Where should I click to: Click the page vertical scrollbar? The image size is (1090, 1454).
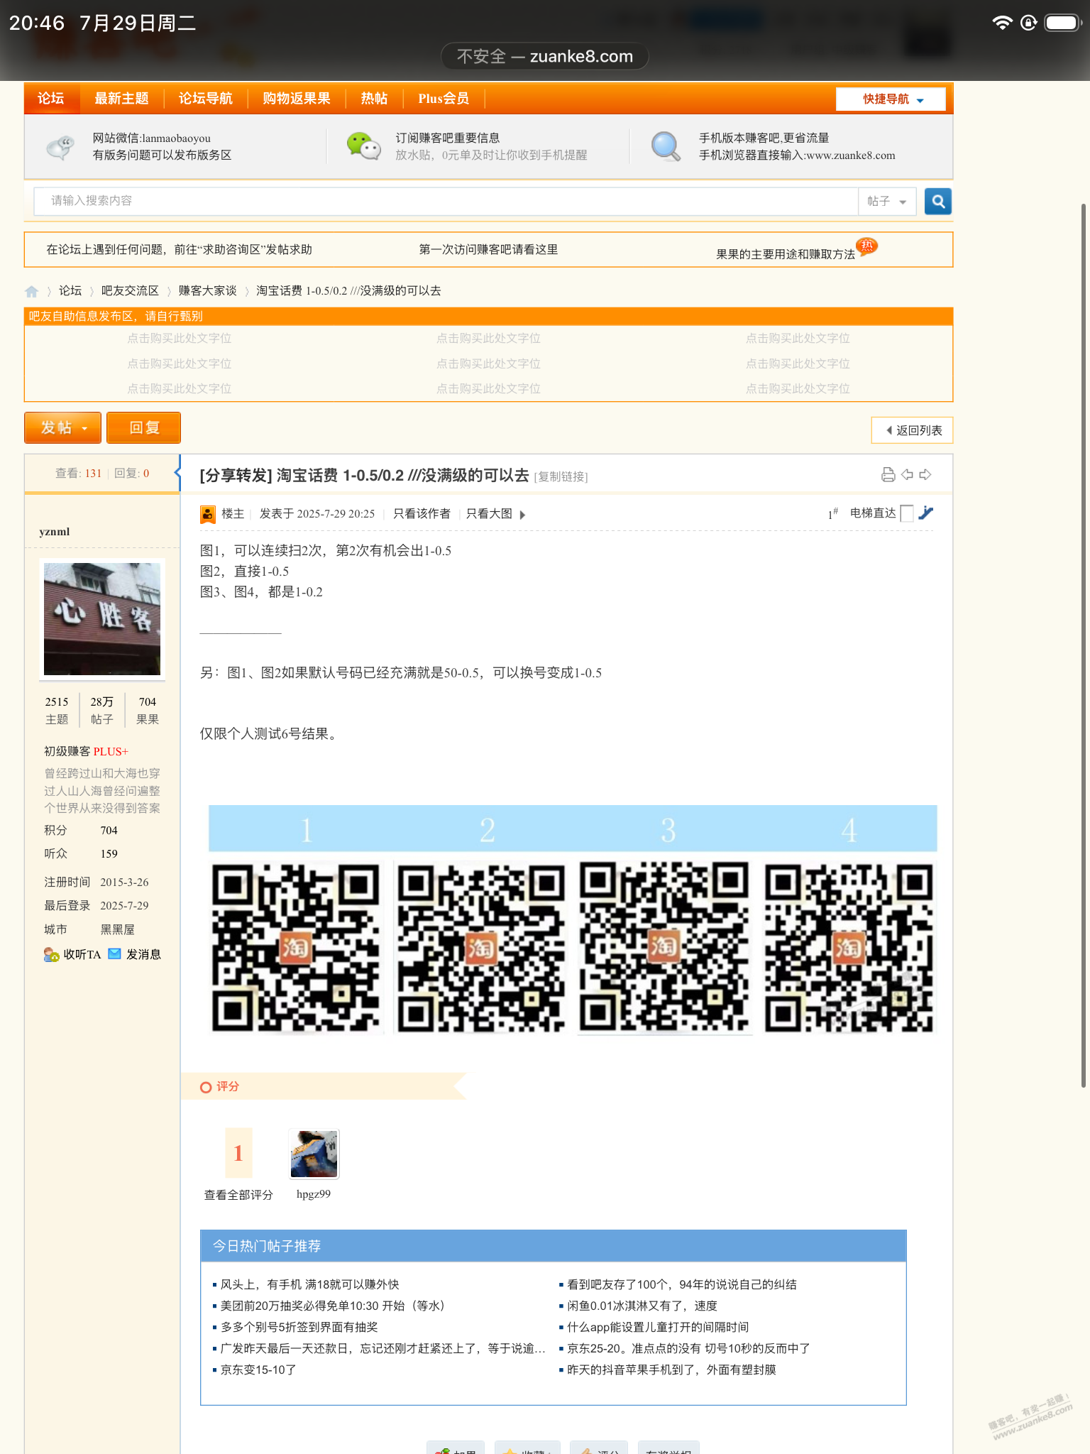(x=1084, y=645)
